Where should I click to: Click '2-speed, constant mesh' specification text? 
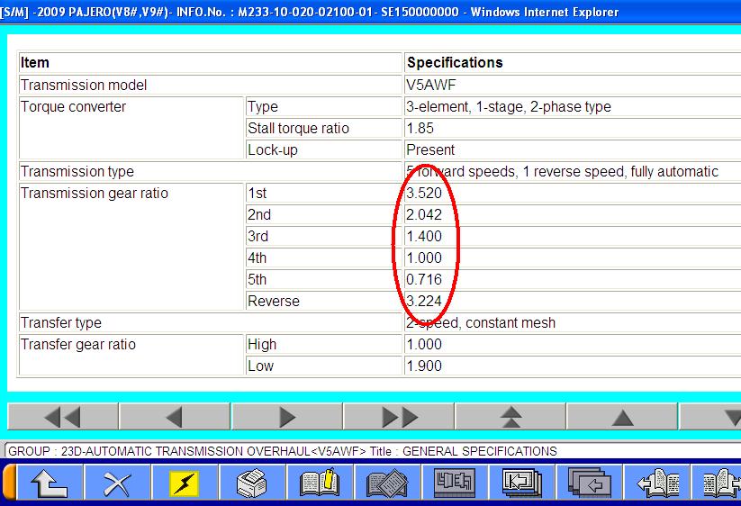tap(481, 322)
